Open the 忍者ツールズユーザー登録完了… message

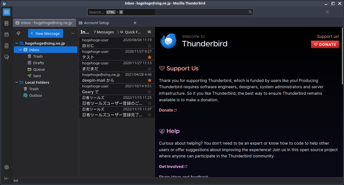point(117,112)
